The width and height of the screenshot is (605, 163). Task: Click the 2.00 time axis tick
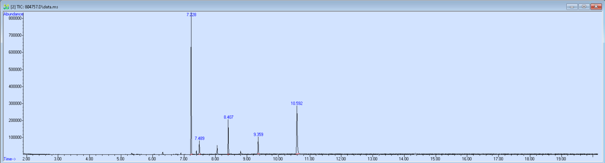pos(26,159)
